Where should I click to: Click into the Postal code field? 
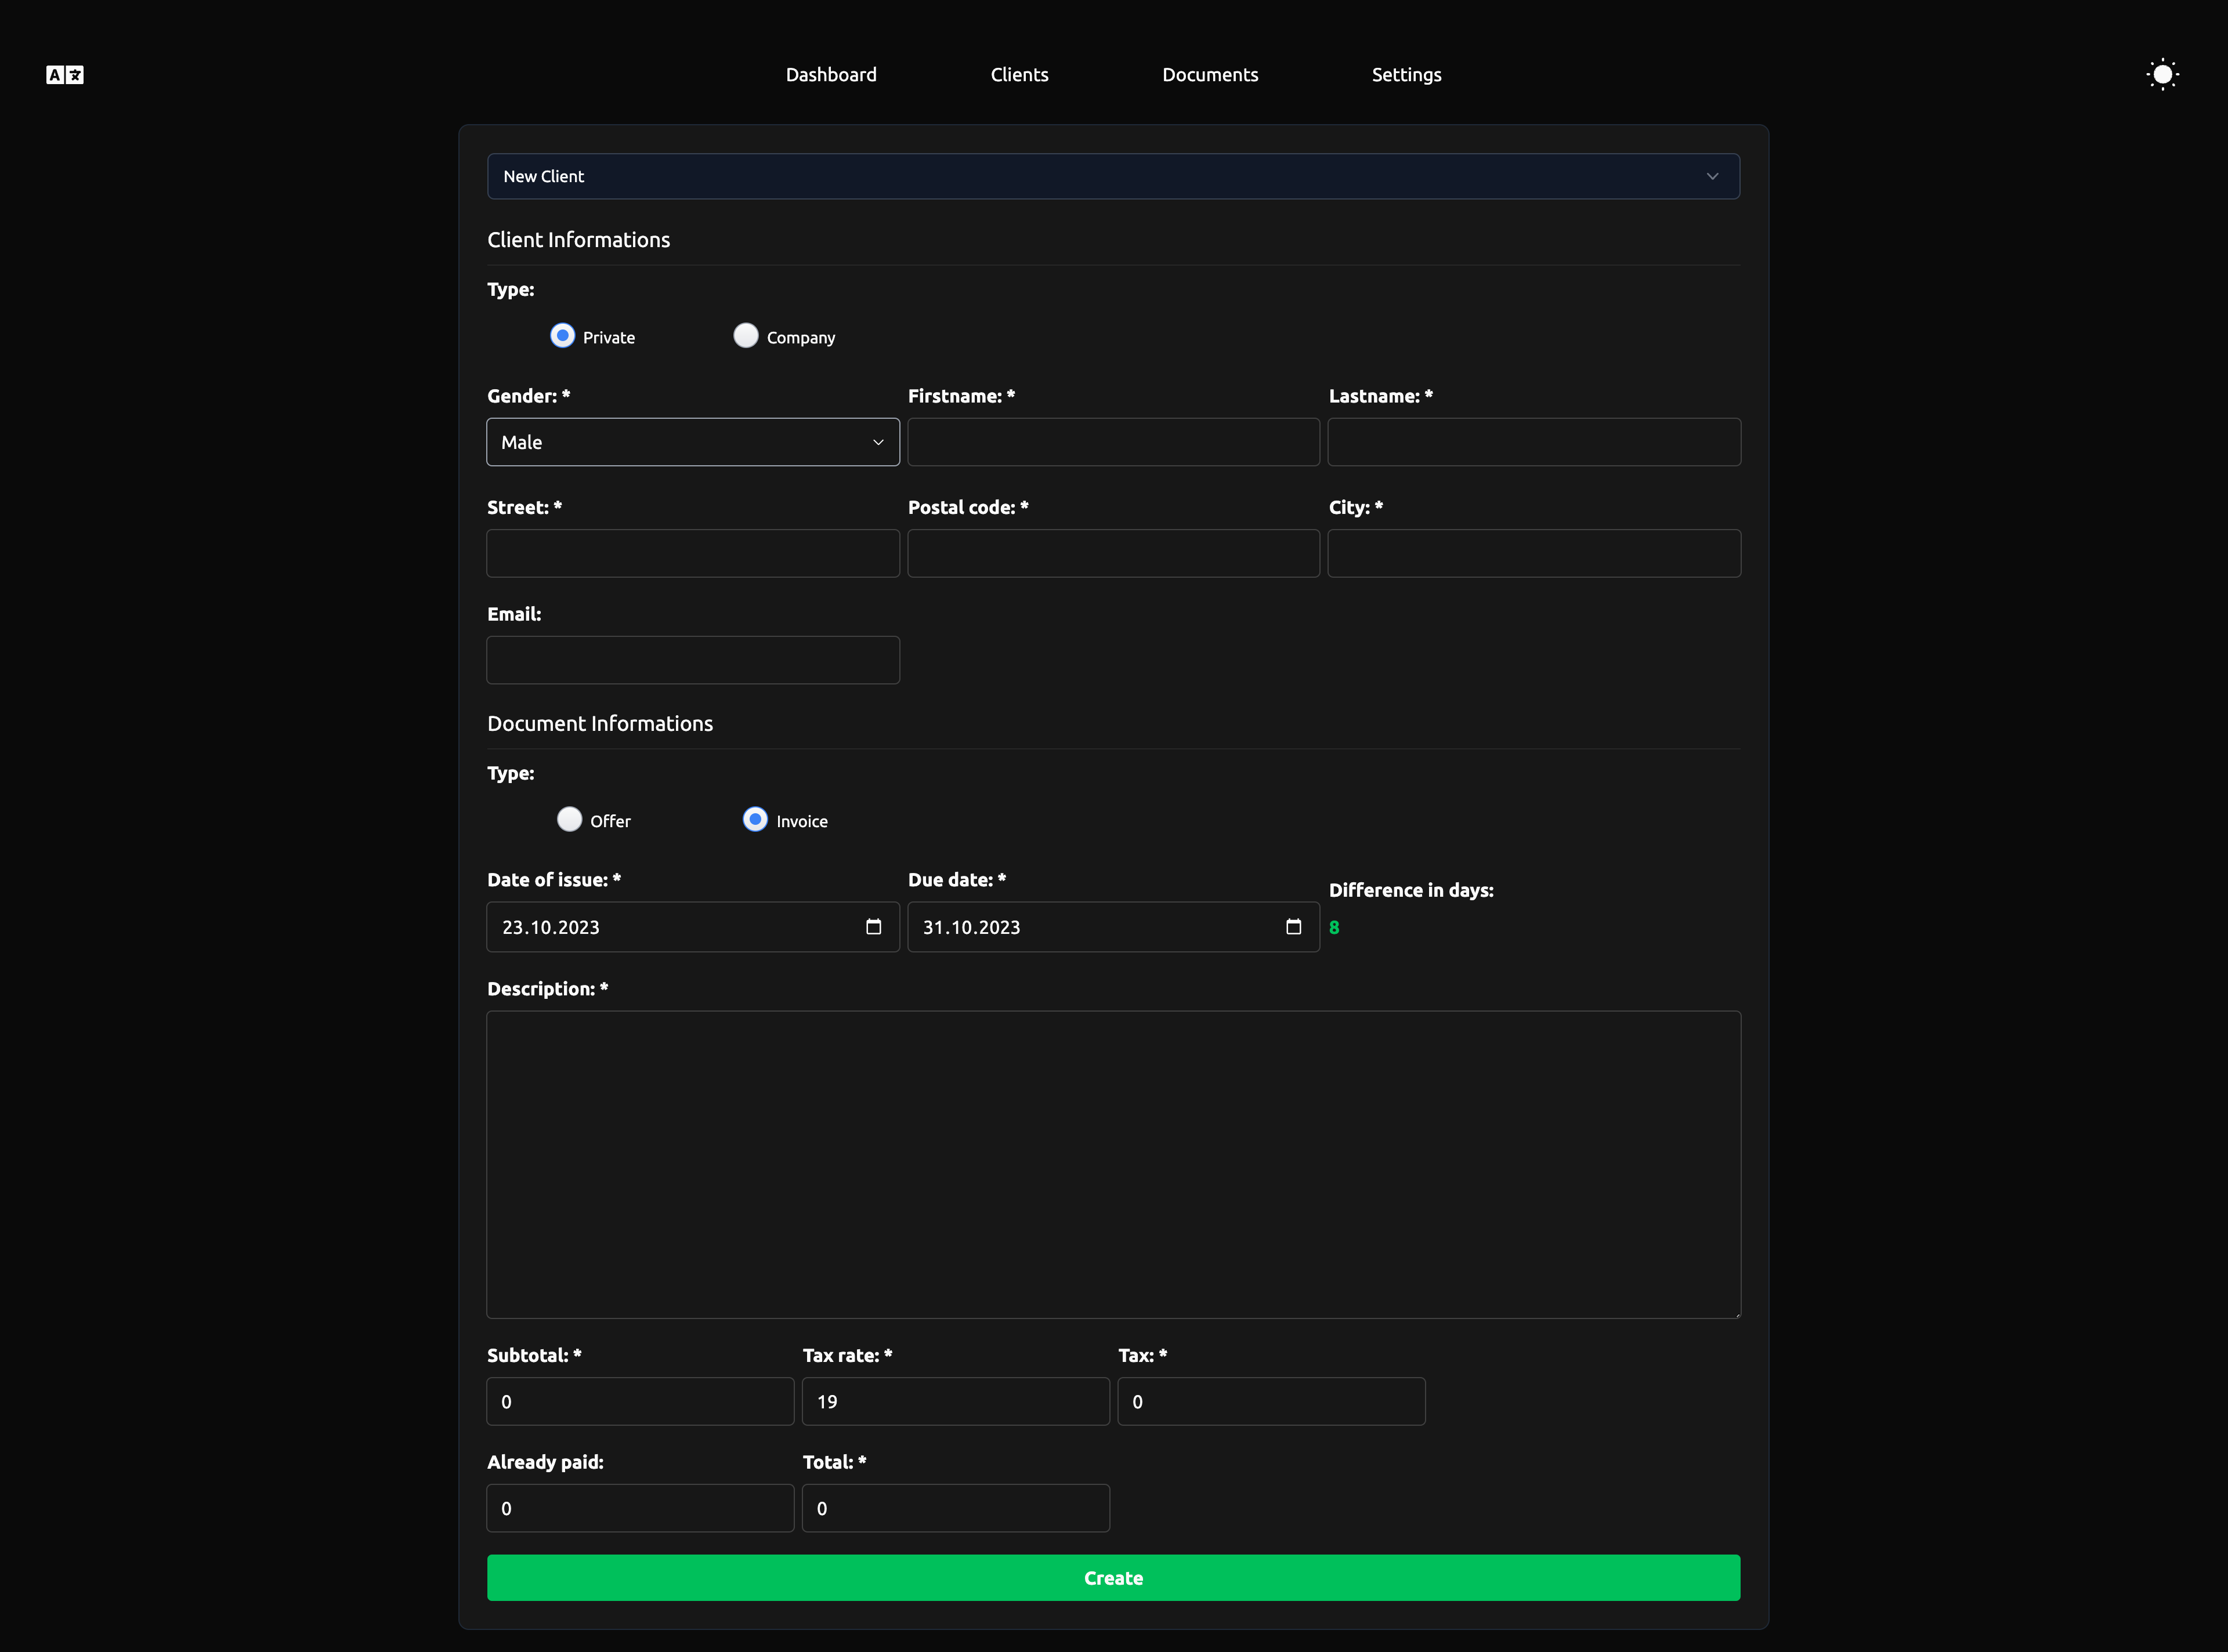coord(1113,553)
